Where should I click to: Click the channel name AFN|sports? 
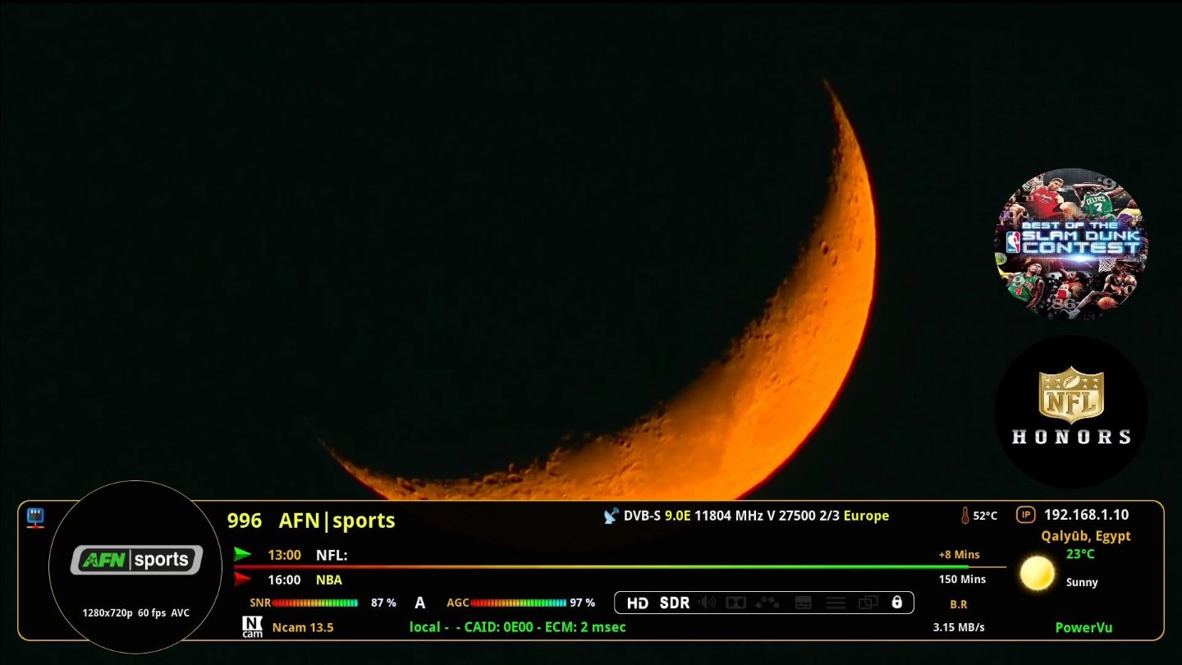[x=337, y=521]
